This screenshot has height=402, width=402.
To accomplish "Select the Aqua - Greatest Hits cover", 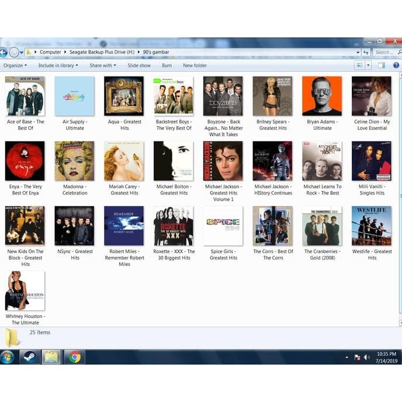I will (124, 96).
